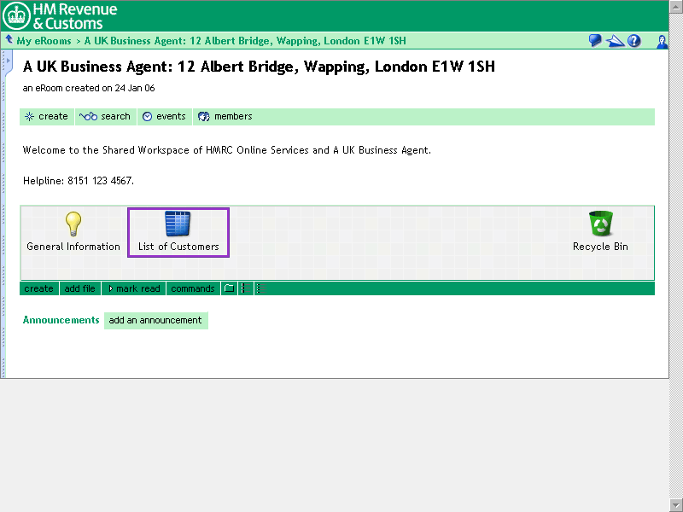The height and width of the screenshot is (512, 683).
Task: Switch to the list view layout
Action: pos(243,288)
